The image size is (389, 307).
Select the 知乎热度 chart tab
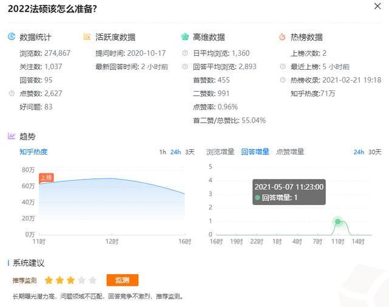33,152
